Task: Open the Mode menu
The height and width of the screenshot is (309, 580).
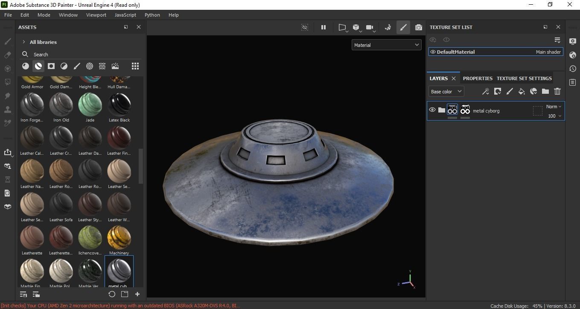Action: [44, 14]
